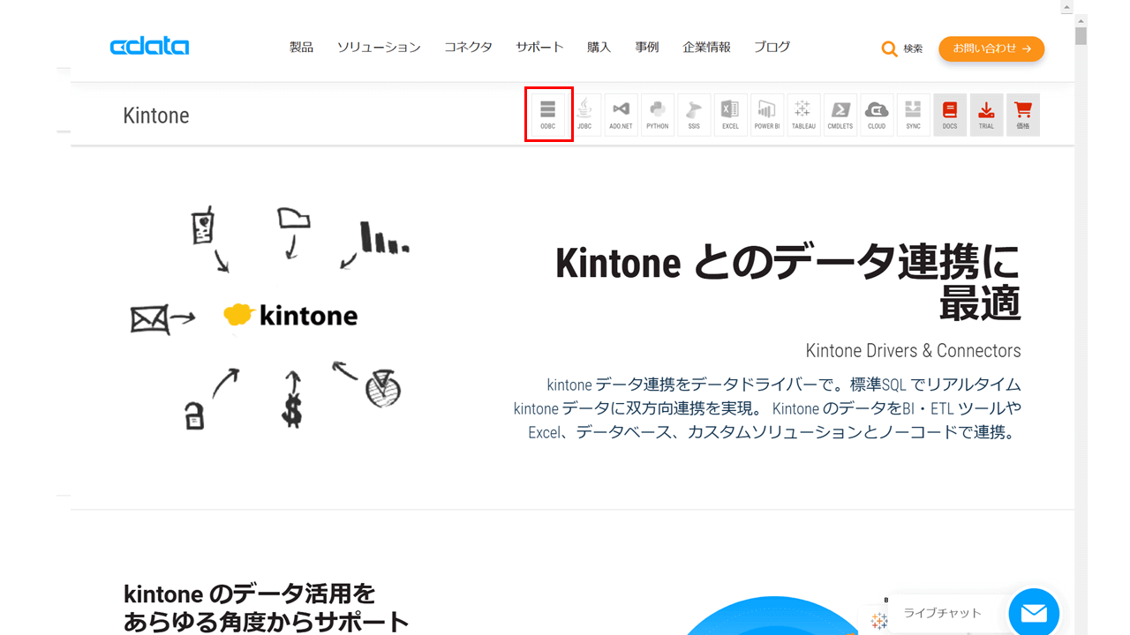Open the 事例 menu

tap(647, 48)
